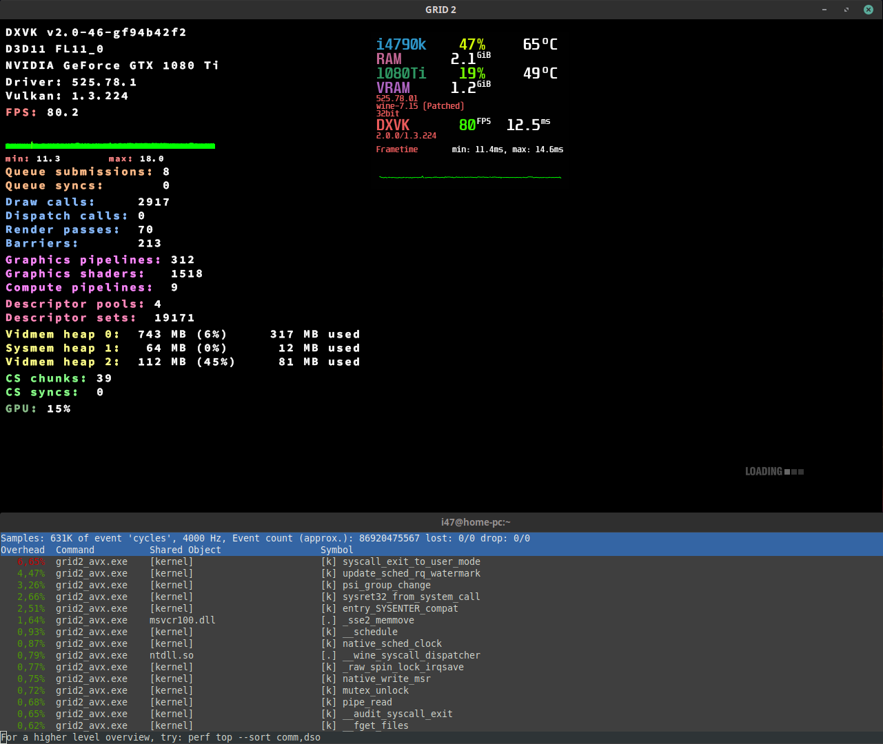Click the green frametime graph line
The width and height of the screenshot is (883, 744).
click(469, 177)
